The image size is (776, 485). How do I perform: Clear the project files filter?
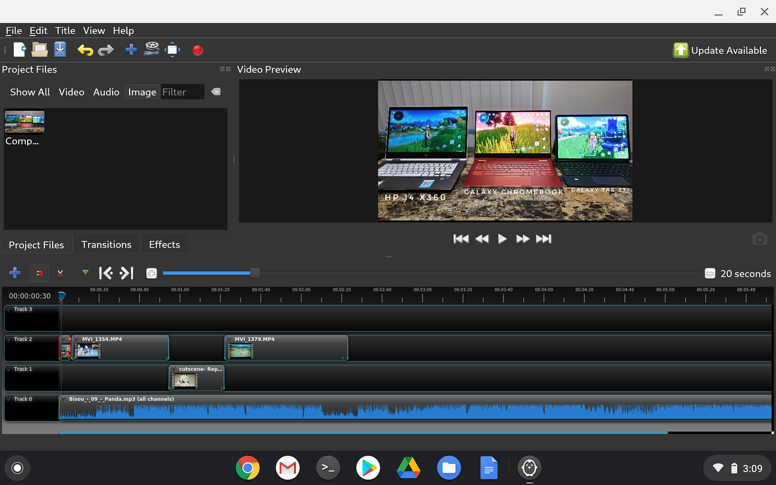tap(216, 91)
